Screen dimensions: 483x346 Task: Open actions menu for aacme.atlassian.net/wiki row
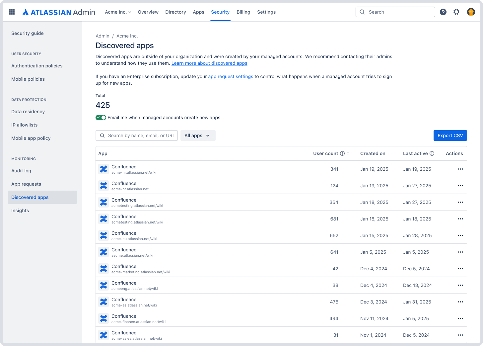(x=460, y=252)
